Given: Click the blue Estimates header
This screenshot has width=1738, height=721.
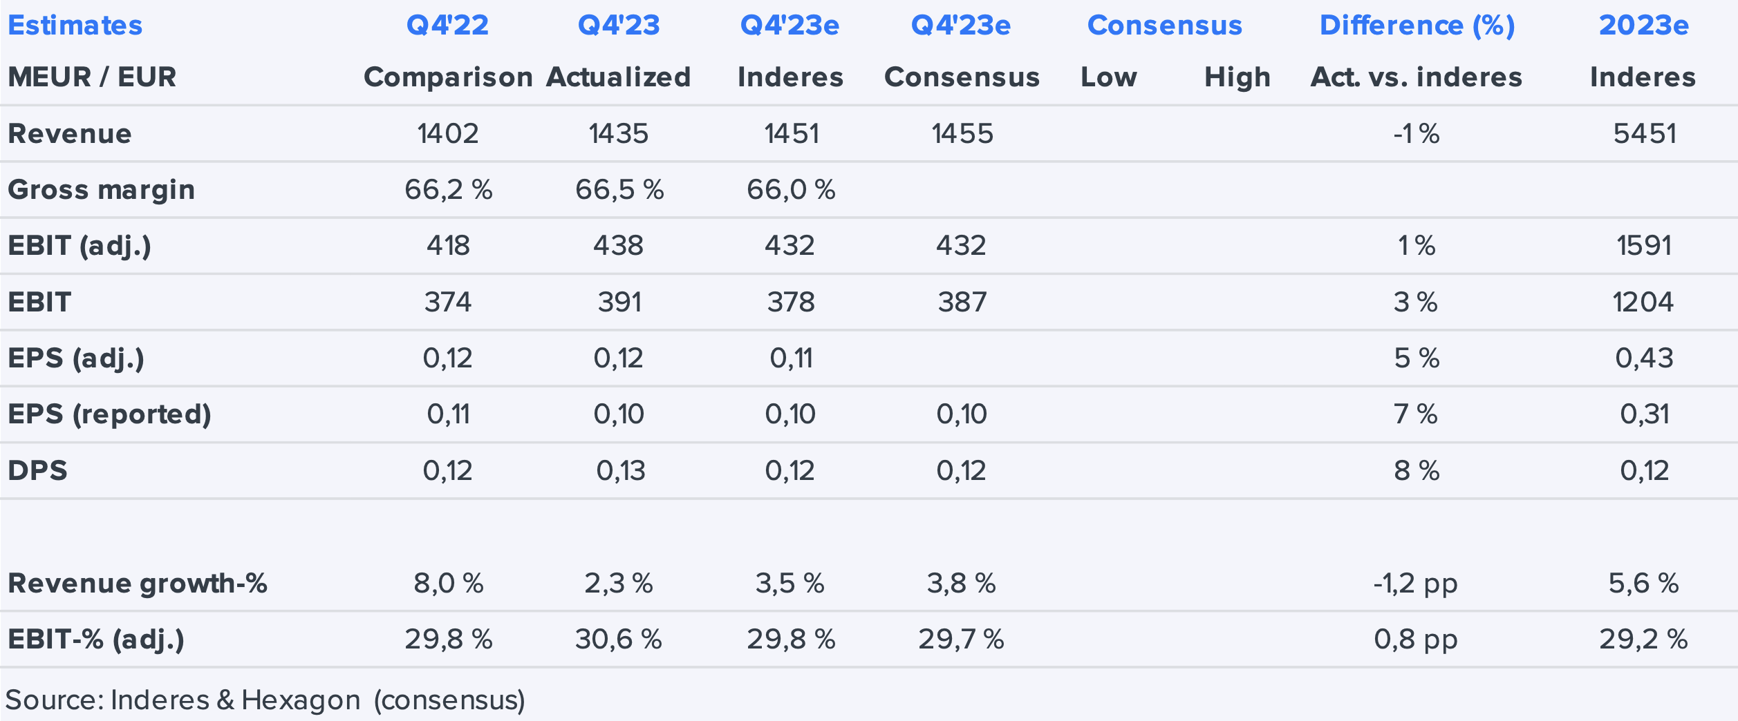Looking at the screenshot, I should tap(75, 26).
